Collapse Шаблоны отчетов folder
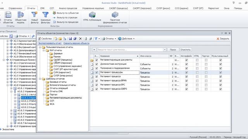The height and width of the screenshot is (139, 248). [x=40, y=79]
